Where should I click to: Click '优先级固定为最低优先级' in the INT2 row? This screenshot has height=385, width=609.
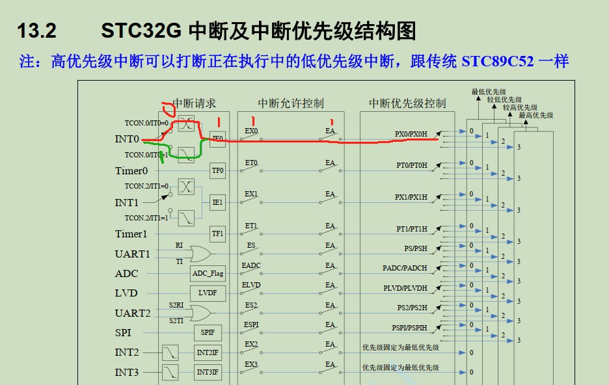click(401, 347)
